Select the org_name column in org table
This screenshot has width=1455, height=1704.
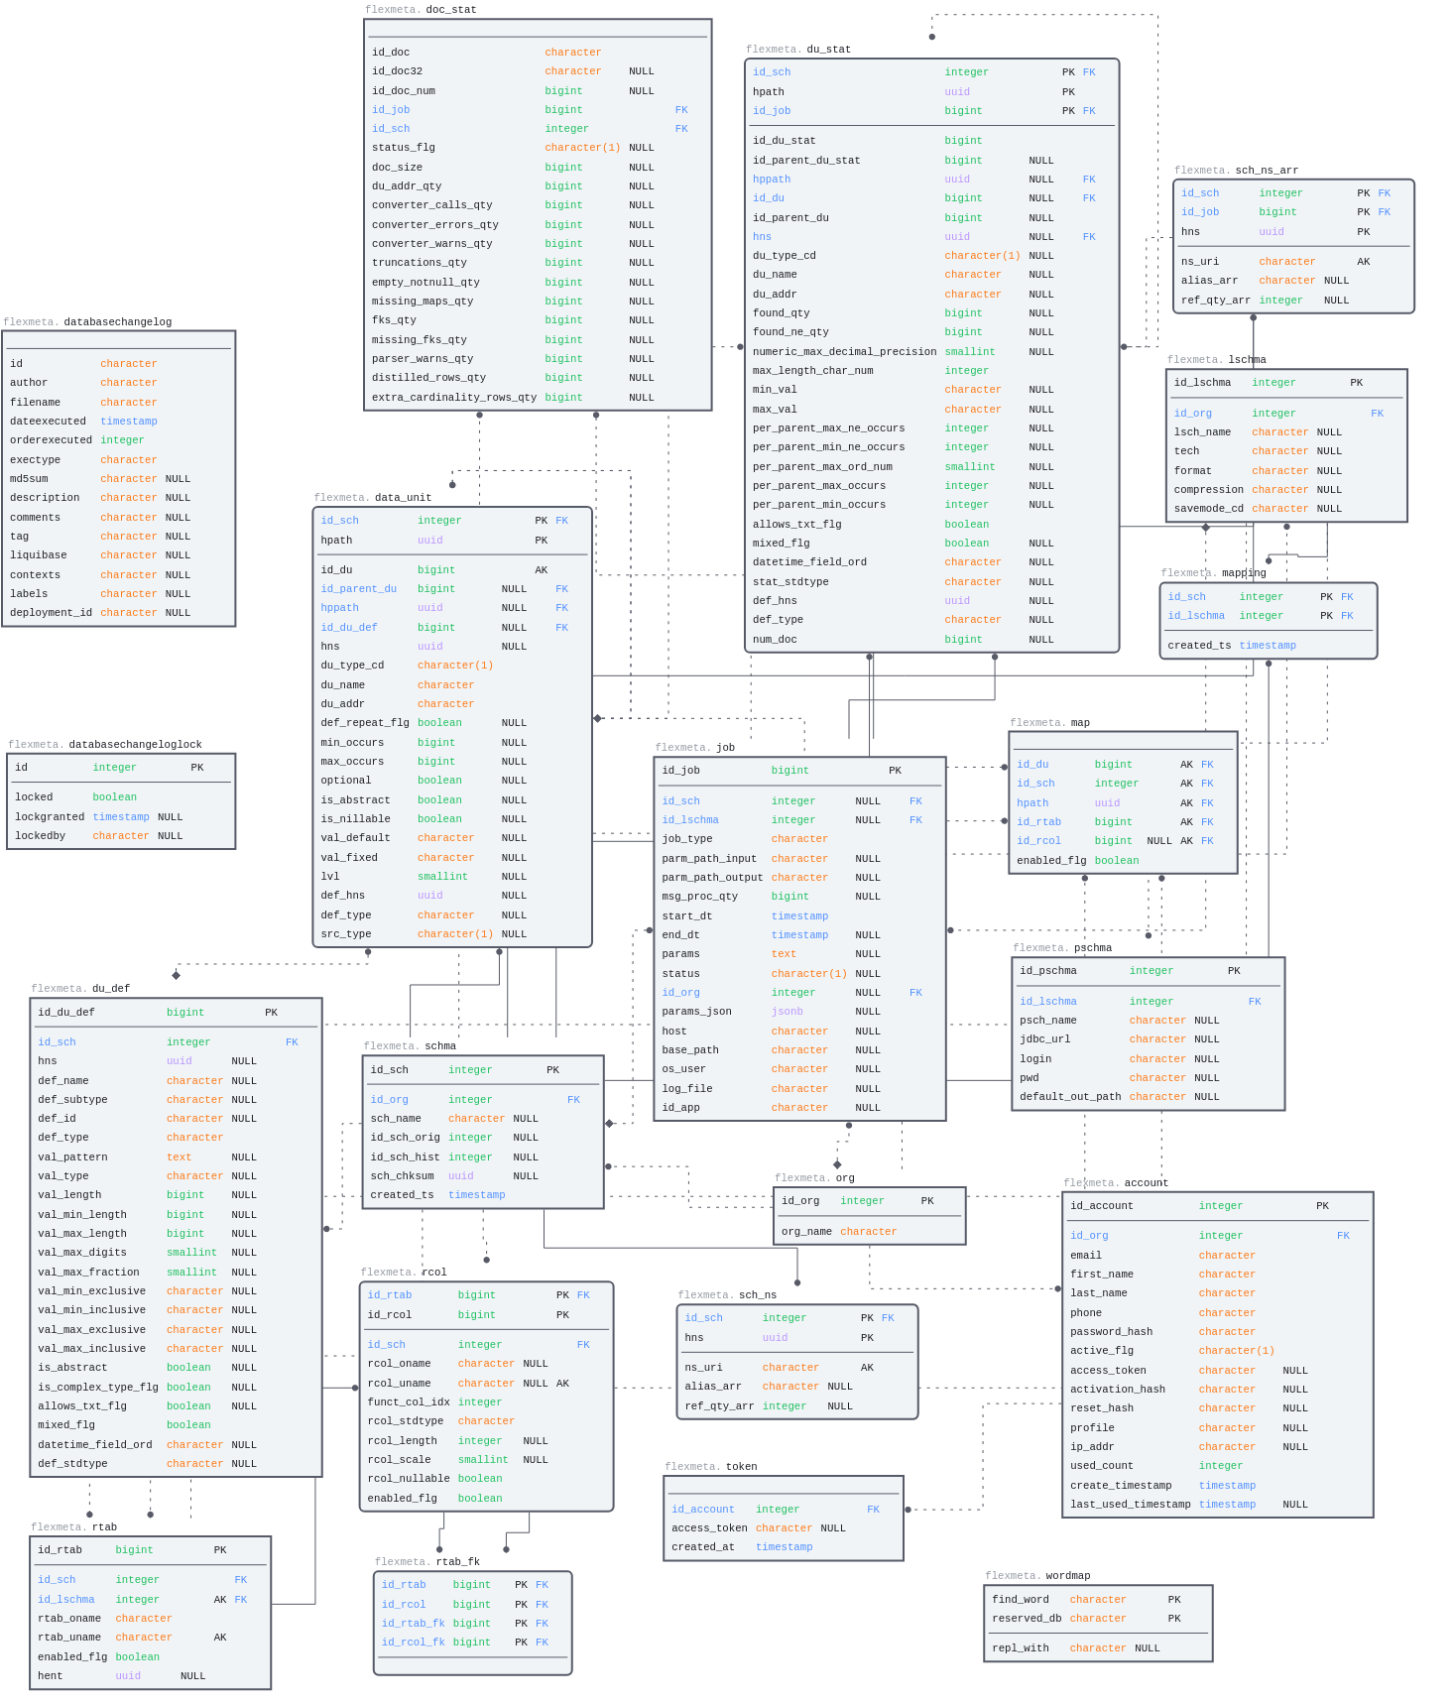(x=806, y=1232)
